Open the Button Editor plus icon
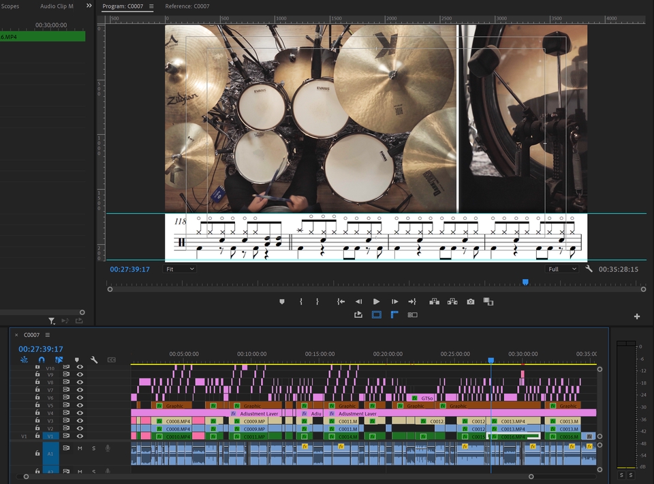This screenshot has width=654, height=484. 637,317
